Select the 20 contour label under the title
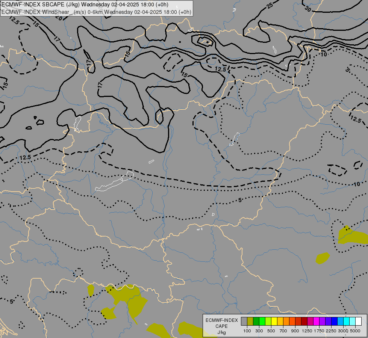Image resolution: width=368 pixels, height=338 pixels. pos(59,18)
